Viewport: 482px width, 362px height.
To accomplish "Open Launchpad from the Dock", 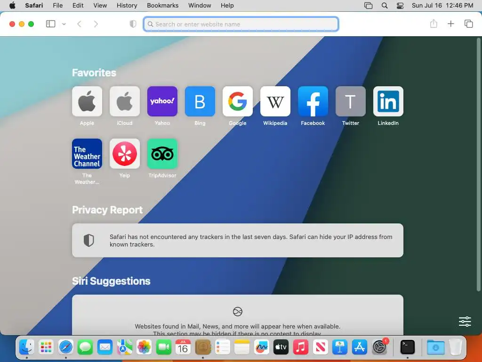I will (x=46, y=347).
